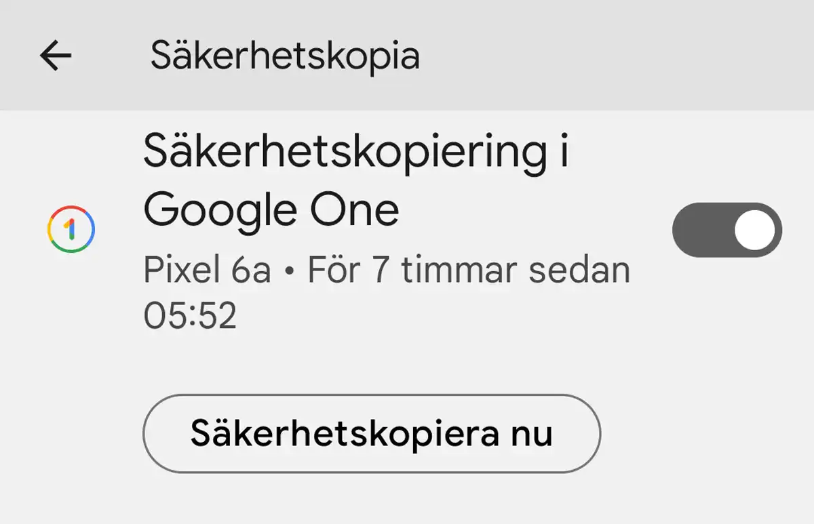Select the Säkerhetskopia page title
The image size is (814, 524).
point(285,56)
